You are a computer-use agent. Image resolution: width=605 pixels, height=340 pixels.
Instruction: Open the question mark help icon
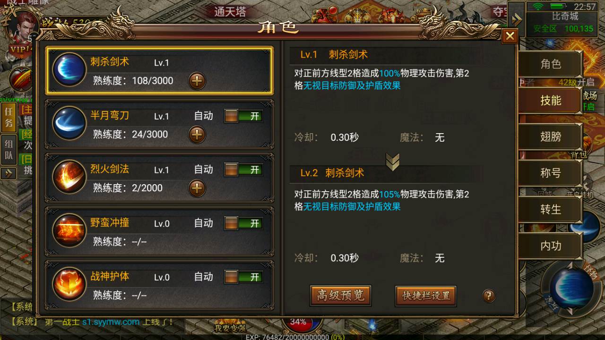[x=489, y=296]
